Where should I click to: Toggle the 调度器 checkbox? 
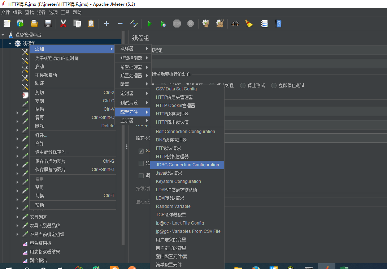click(141, 176)
